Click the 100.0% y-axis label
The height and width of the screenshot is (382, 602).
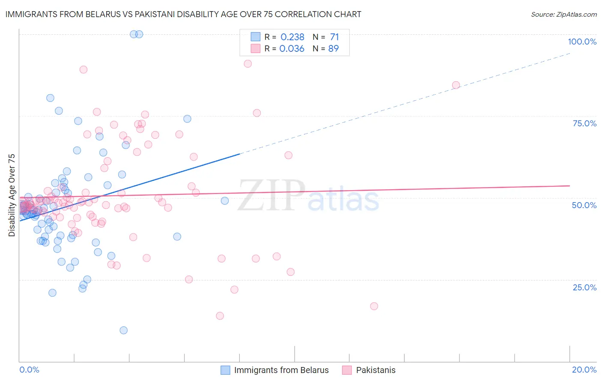click(582, 42)
